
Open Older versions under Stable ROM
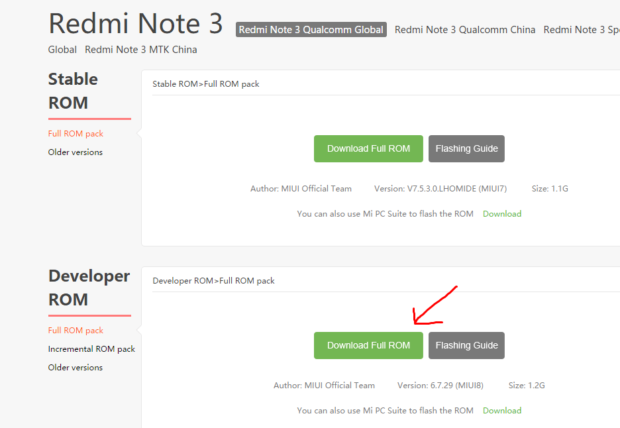point(75,152)
